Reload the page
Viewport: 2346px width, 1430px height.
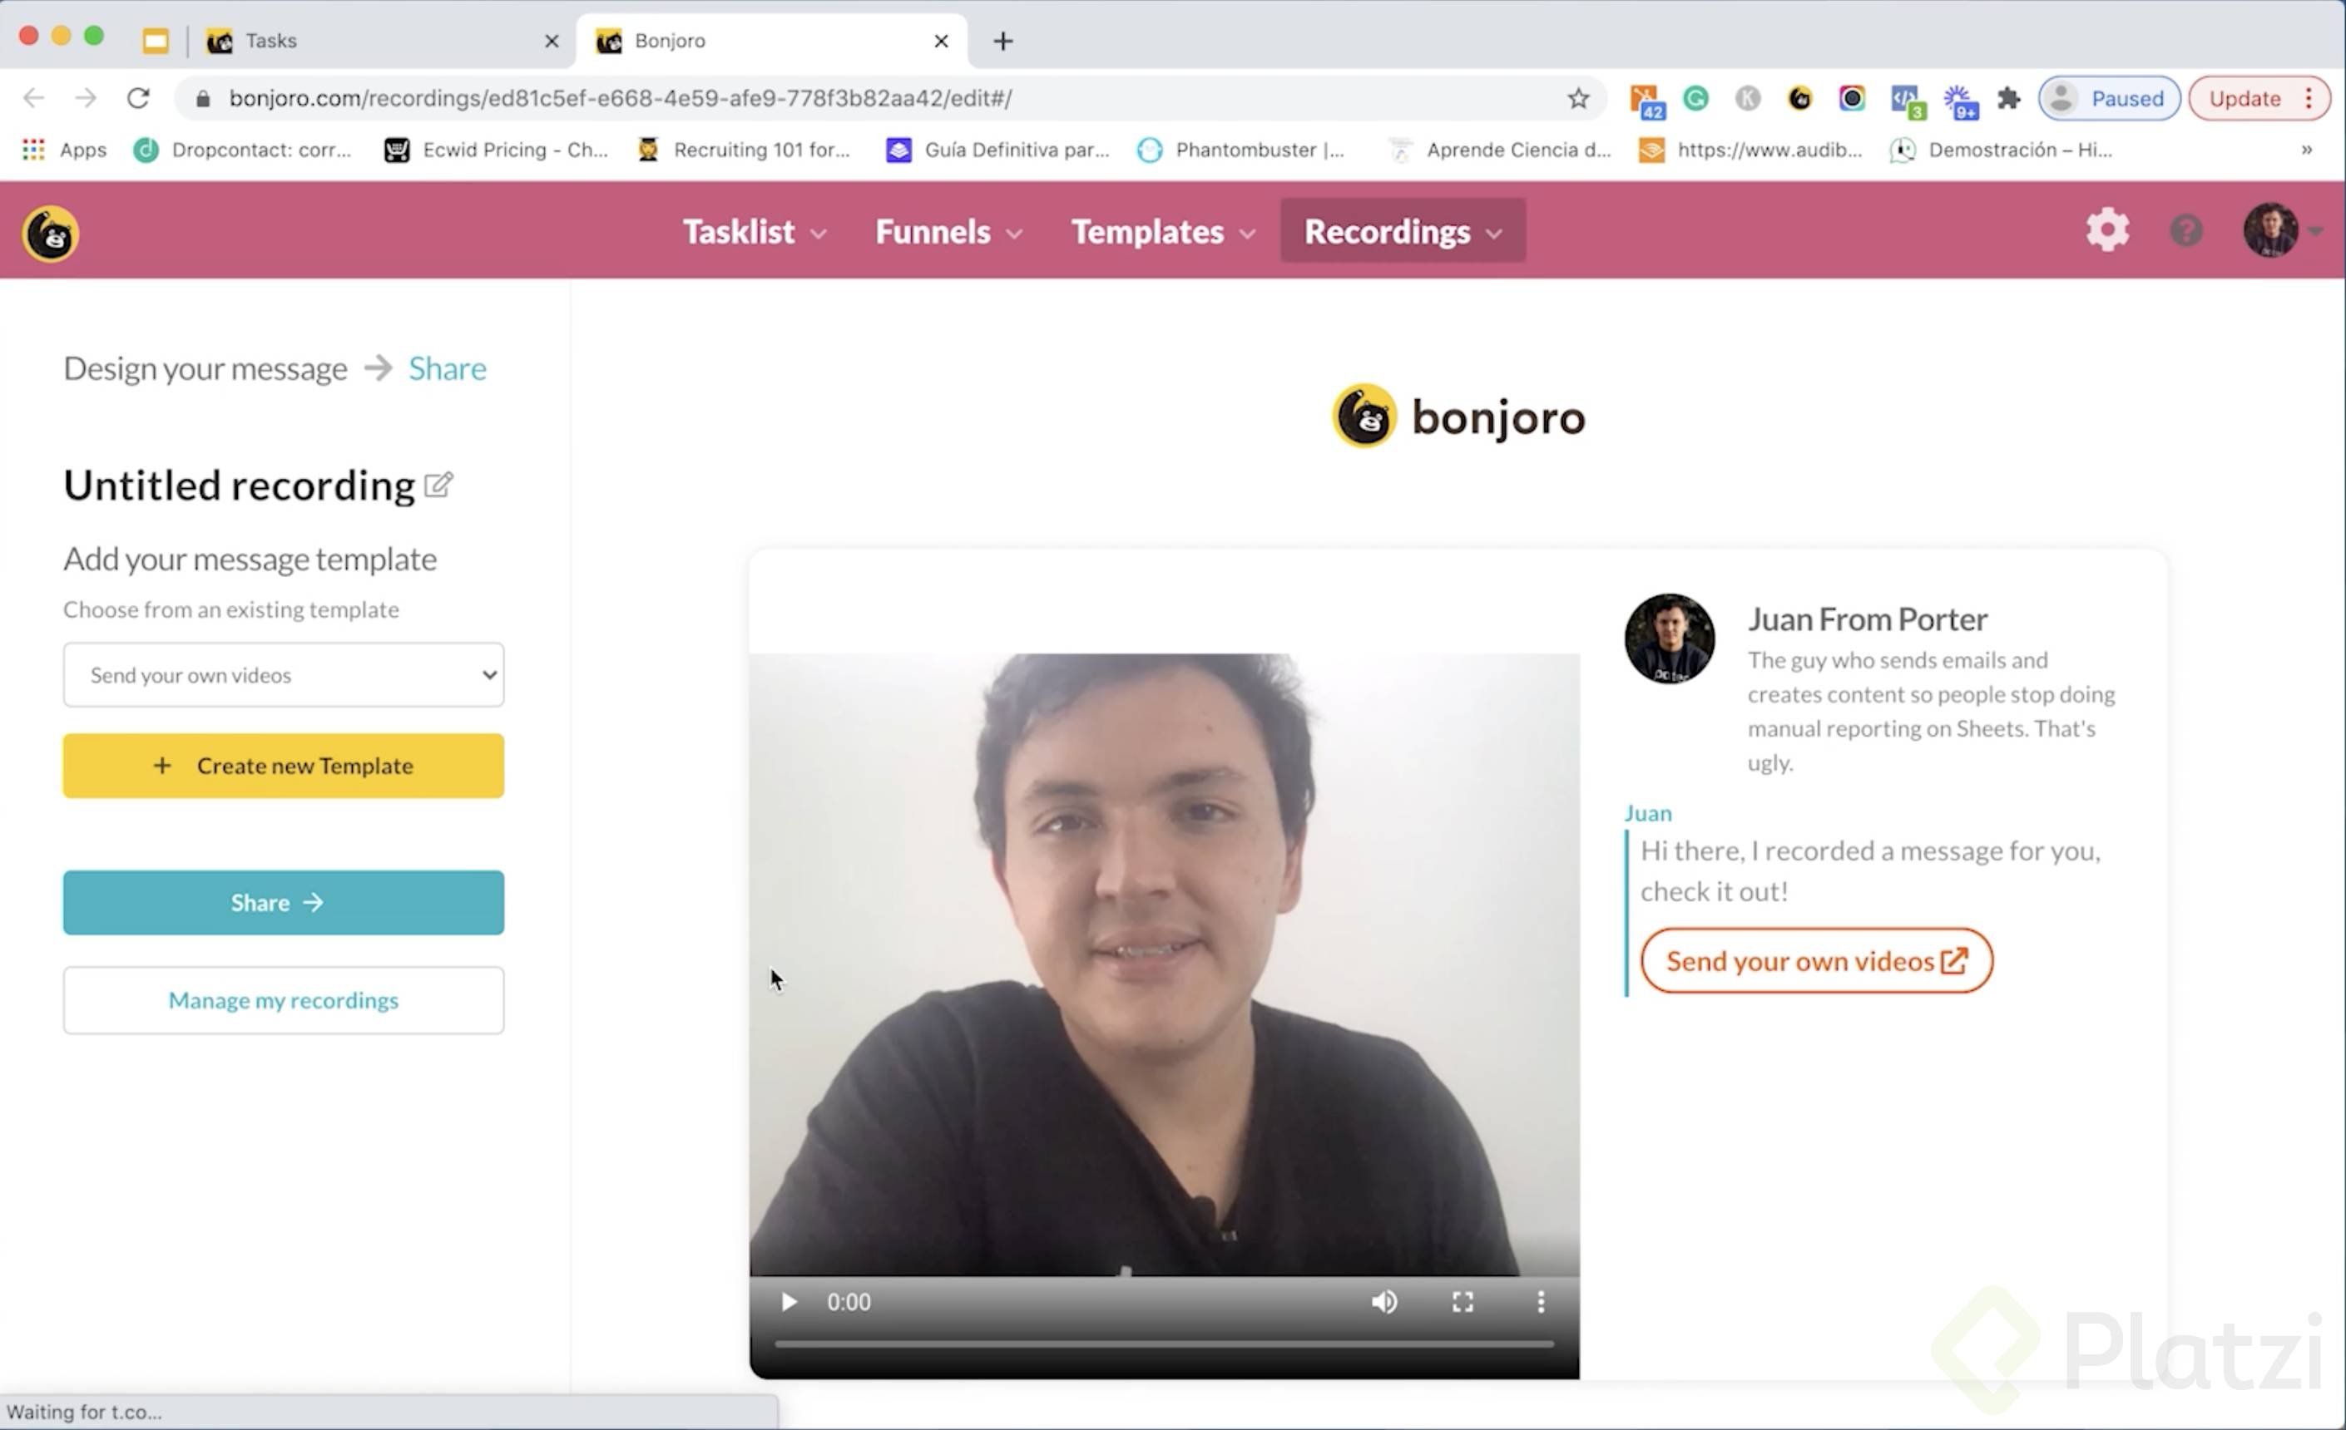pos(138,98)
